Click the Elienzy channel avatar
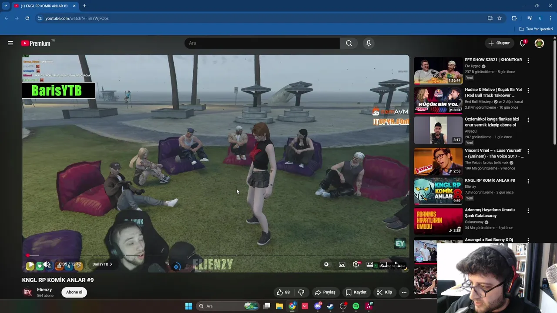The image size is (557, 313). pos(28,292)
